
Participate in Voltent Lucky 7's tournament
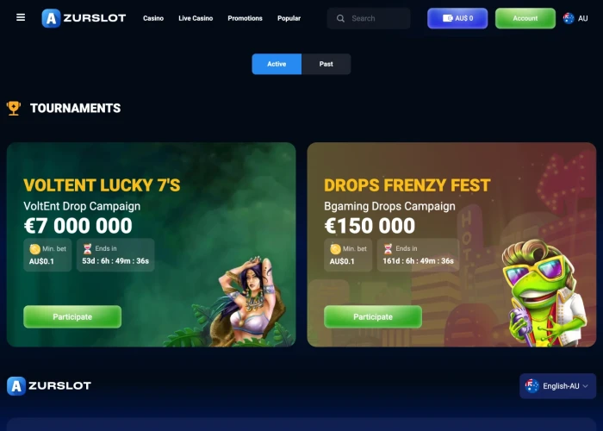[72, 316]
